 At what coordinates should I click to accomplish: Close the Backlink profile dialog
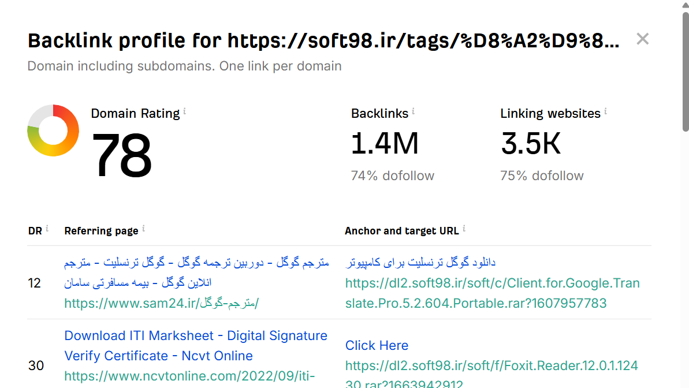click(642, 39)
